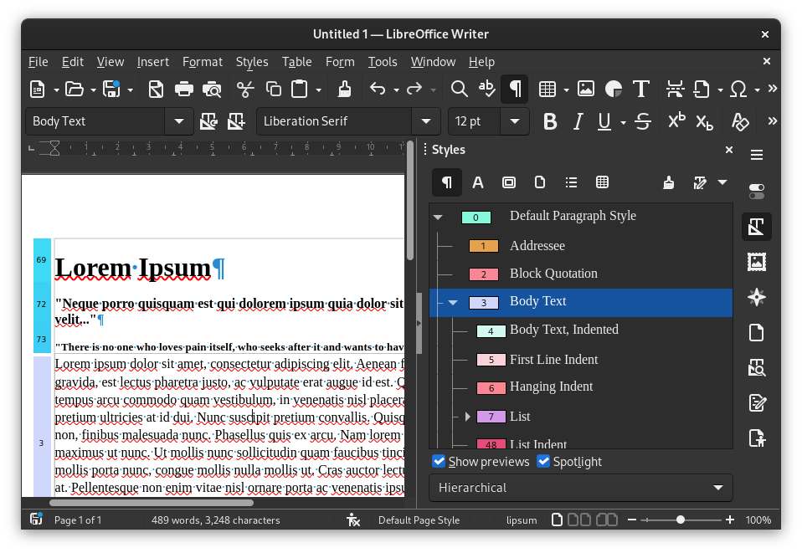Apply superscript formatting from the formatting bar
The width and height of the screenshot is (802, 553).
[x=676, y=121]
